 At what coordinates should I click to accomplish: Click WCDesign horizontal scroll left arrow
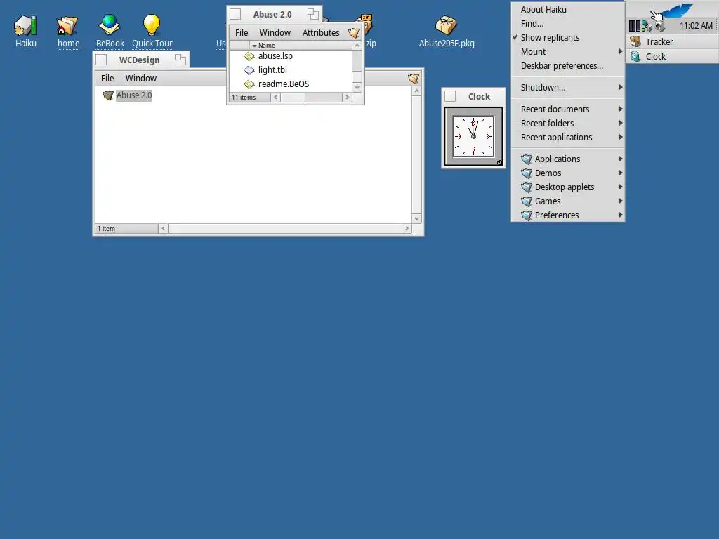point(163,228)
